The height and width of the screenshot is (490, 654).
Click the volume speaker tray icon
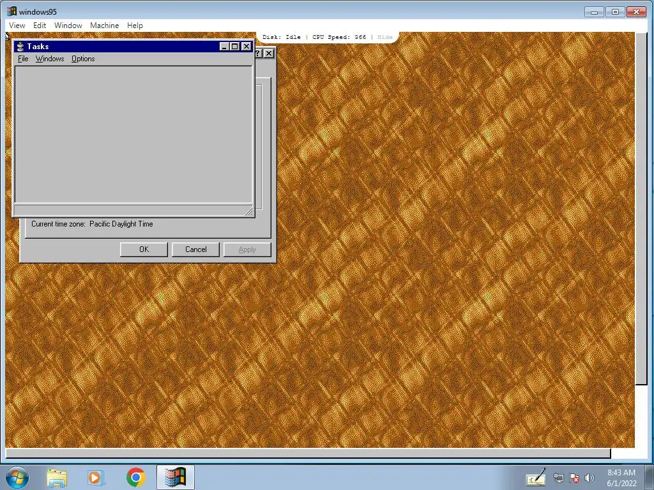[589, 478]
